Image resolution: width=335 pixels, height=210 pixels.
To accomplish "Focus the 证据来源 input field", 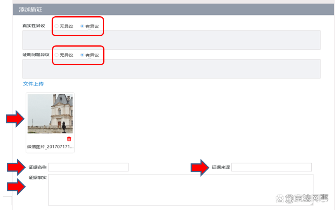I will [271, 167].
